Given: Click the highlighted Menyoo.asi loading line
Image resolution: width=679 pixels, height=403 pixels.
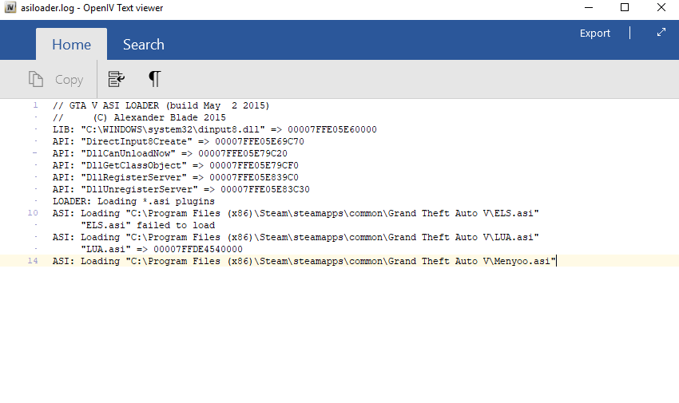Looking at the screenshot, I should pos(304,261).
